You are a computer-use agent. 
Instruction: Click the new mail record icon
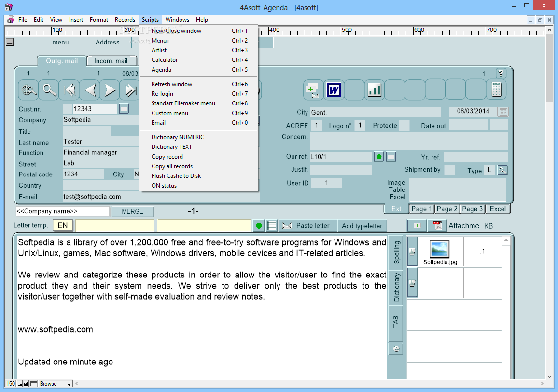[314, 90]
